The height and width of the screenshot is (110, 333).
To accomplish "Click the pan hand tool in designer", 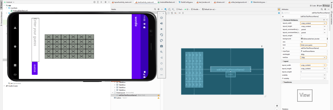I will pyautogui.click(x=277, y=106).
